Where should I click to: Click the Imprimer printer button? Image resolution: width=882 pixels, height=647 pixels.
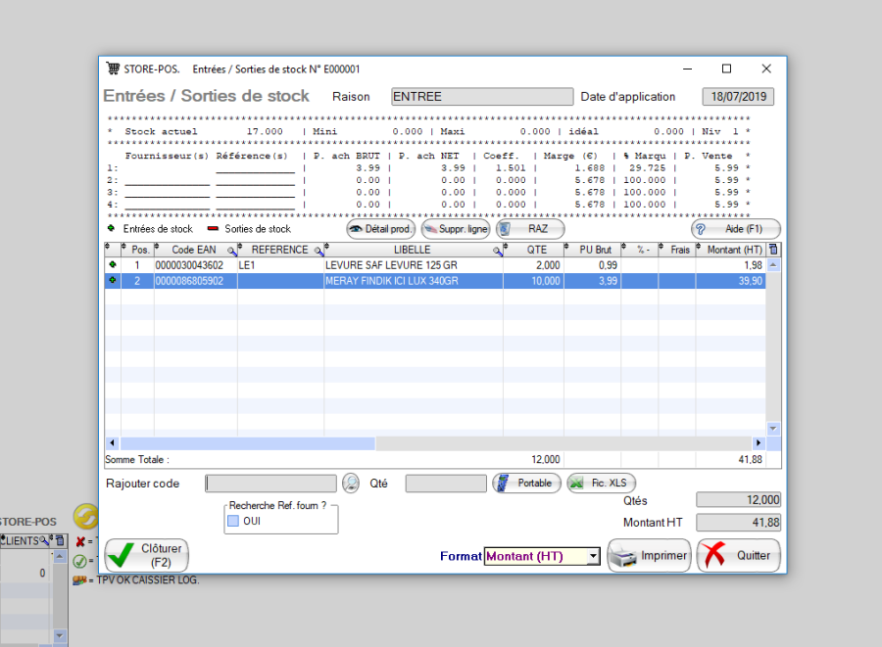[x=650, y=556]
